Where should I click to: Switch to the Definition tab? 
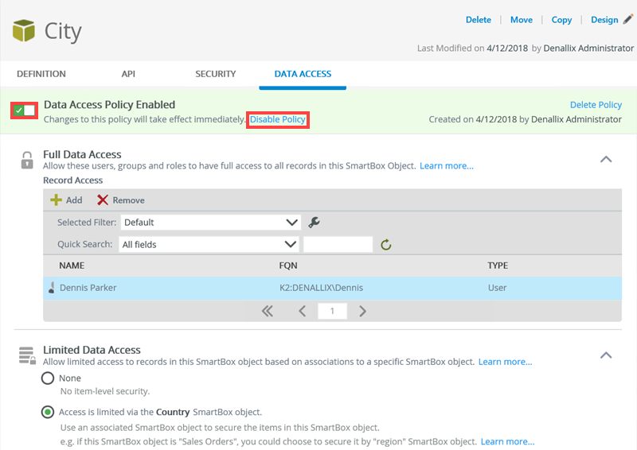coord(41,74)
